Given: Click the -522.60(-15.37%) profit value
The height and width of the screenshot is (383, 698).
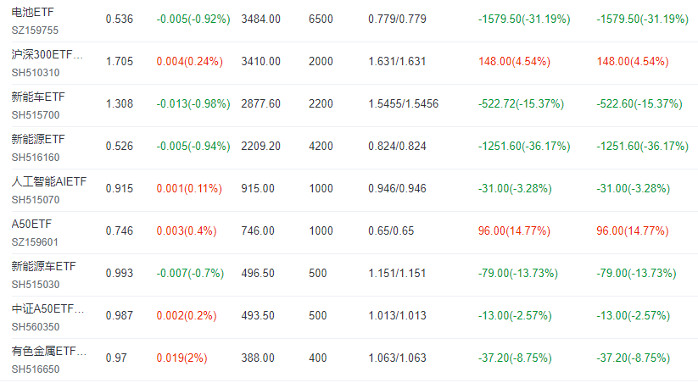Looking at the screenshot, I should 639,103.
